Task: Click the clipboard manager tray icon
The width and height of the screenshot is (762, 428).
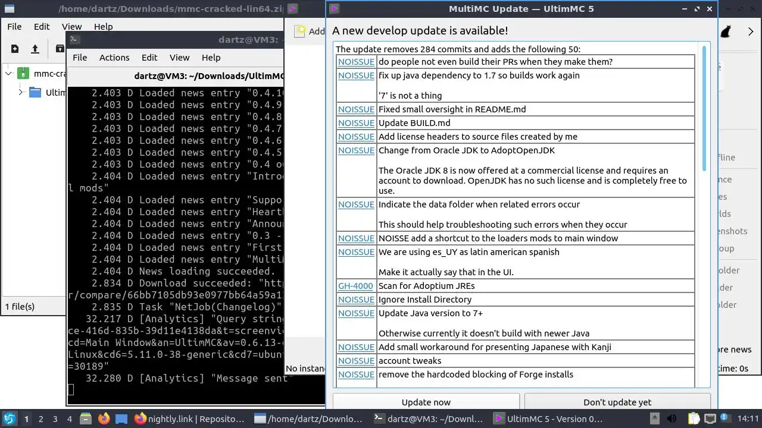Action: pyautogui.click(x=694, y=418)
